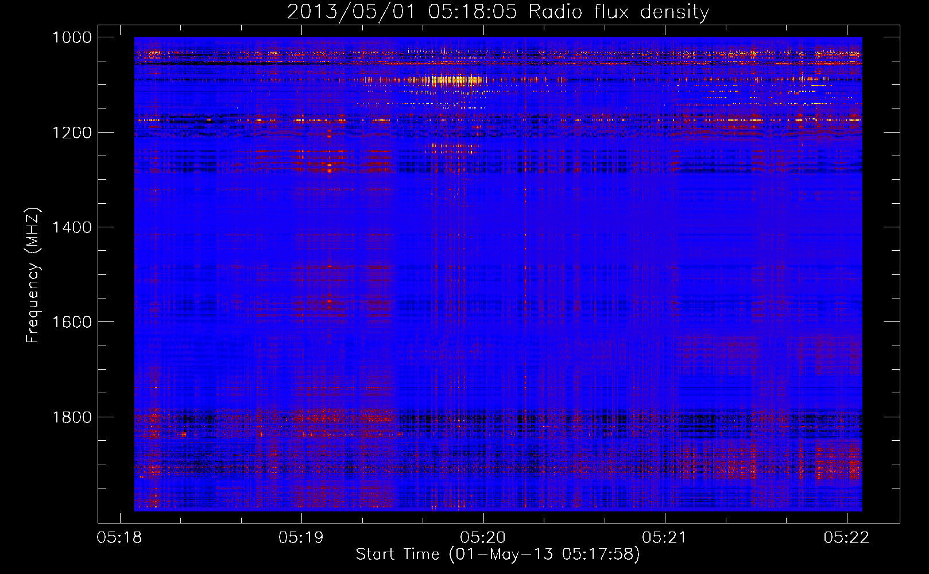Click the 1800 frequency tick label
This screenshot has height=574, width=929.
[x=72, y=417]
